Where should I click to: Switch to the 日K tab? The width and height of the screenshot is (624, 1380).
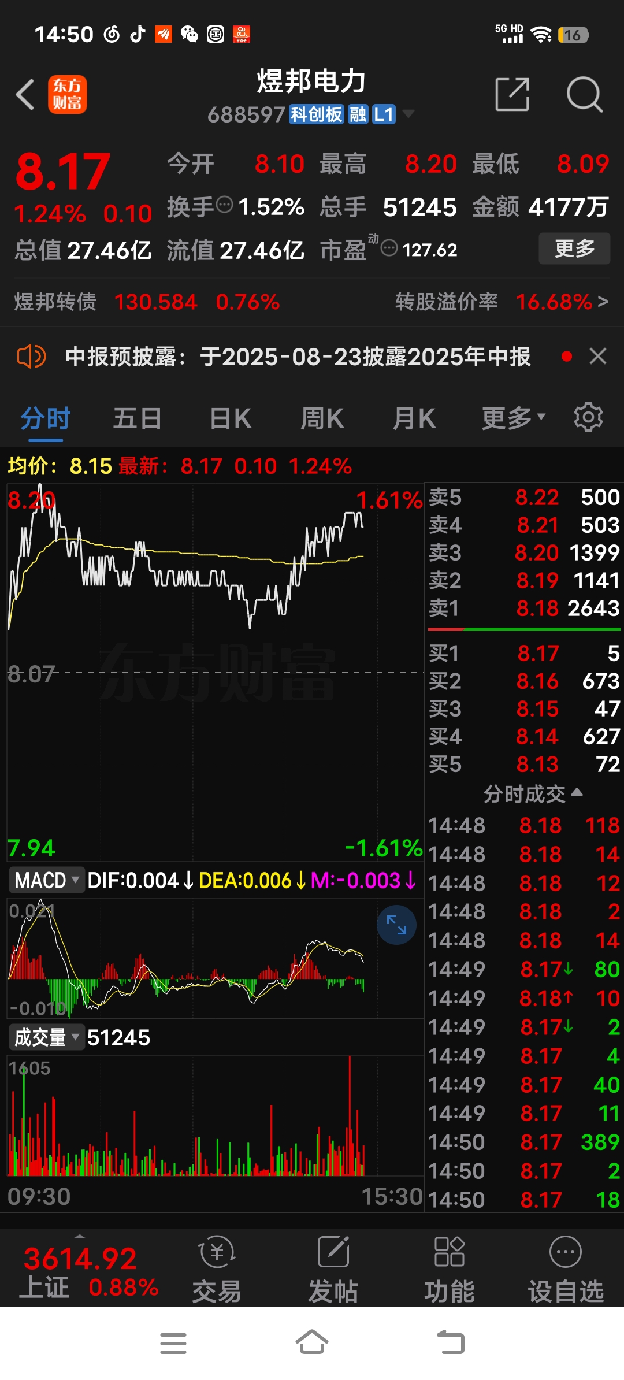[231, 418]
